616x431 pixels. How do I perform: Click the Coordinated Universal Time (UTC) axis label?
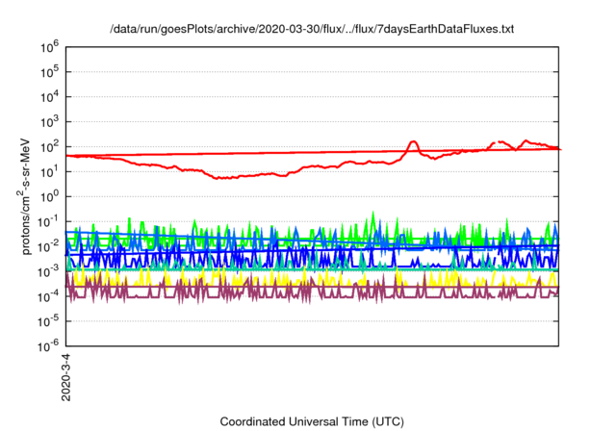[313, 421]
